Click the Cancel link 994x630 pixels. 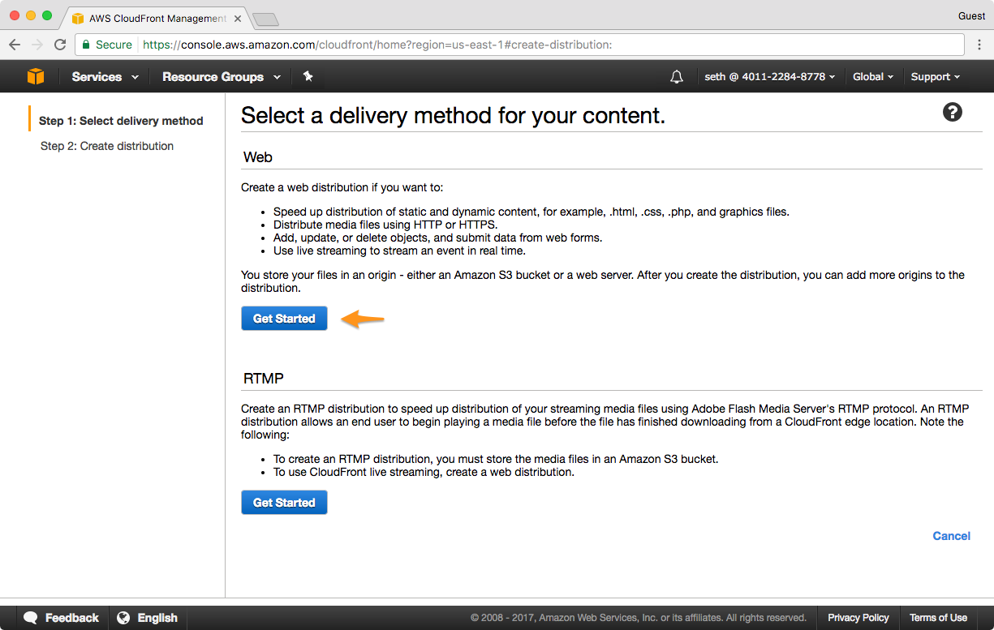point(951,536)
